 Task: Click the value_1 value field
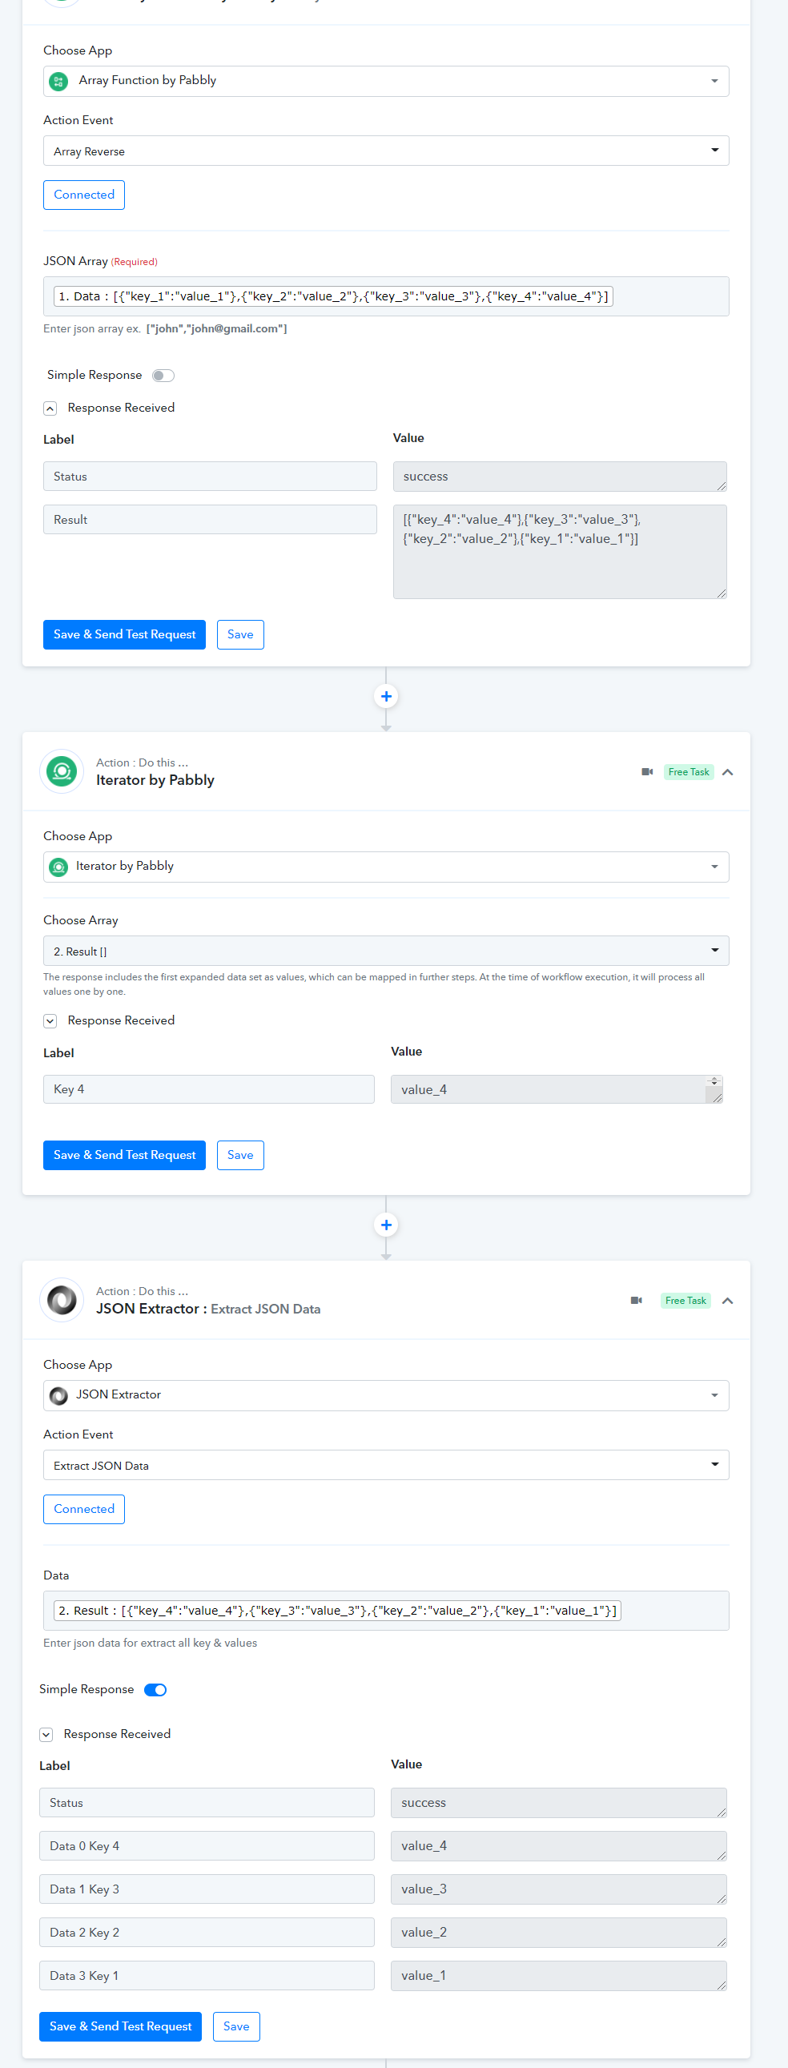(x=558, y=1976)
